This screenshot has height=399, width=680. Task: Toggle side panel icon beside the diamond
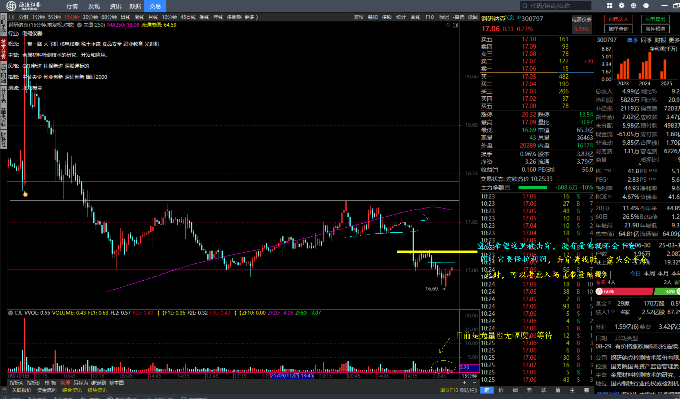(456, 25)
